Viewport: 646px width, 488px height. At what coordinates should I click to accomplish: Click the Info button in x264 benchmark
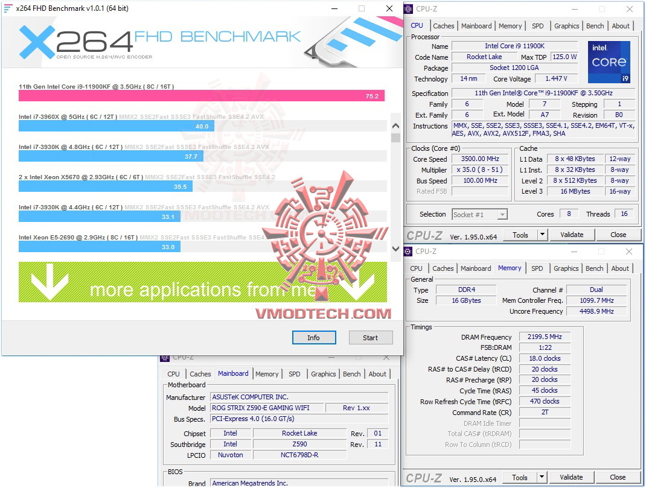(314, 337)
